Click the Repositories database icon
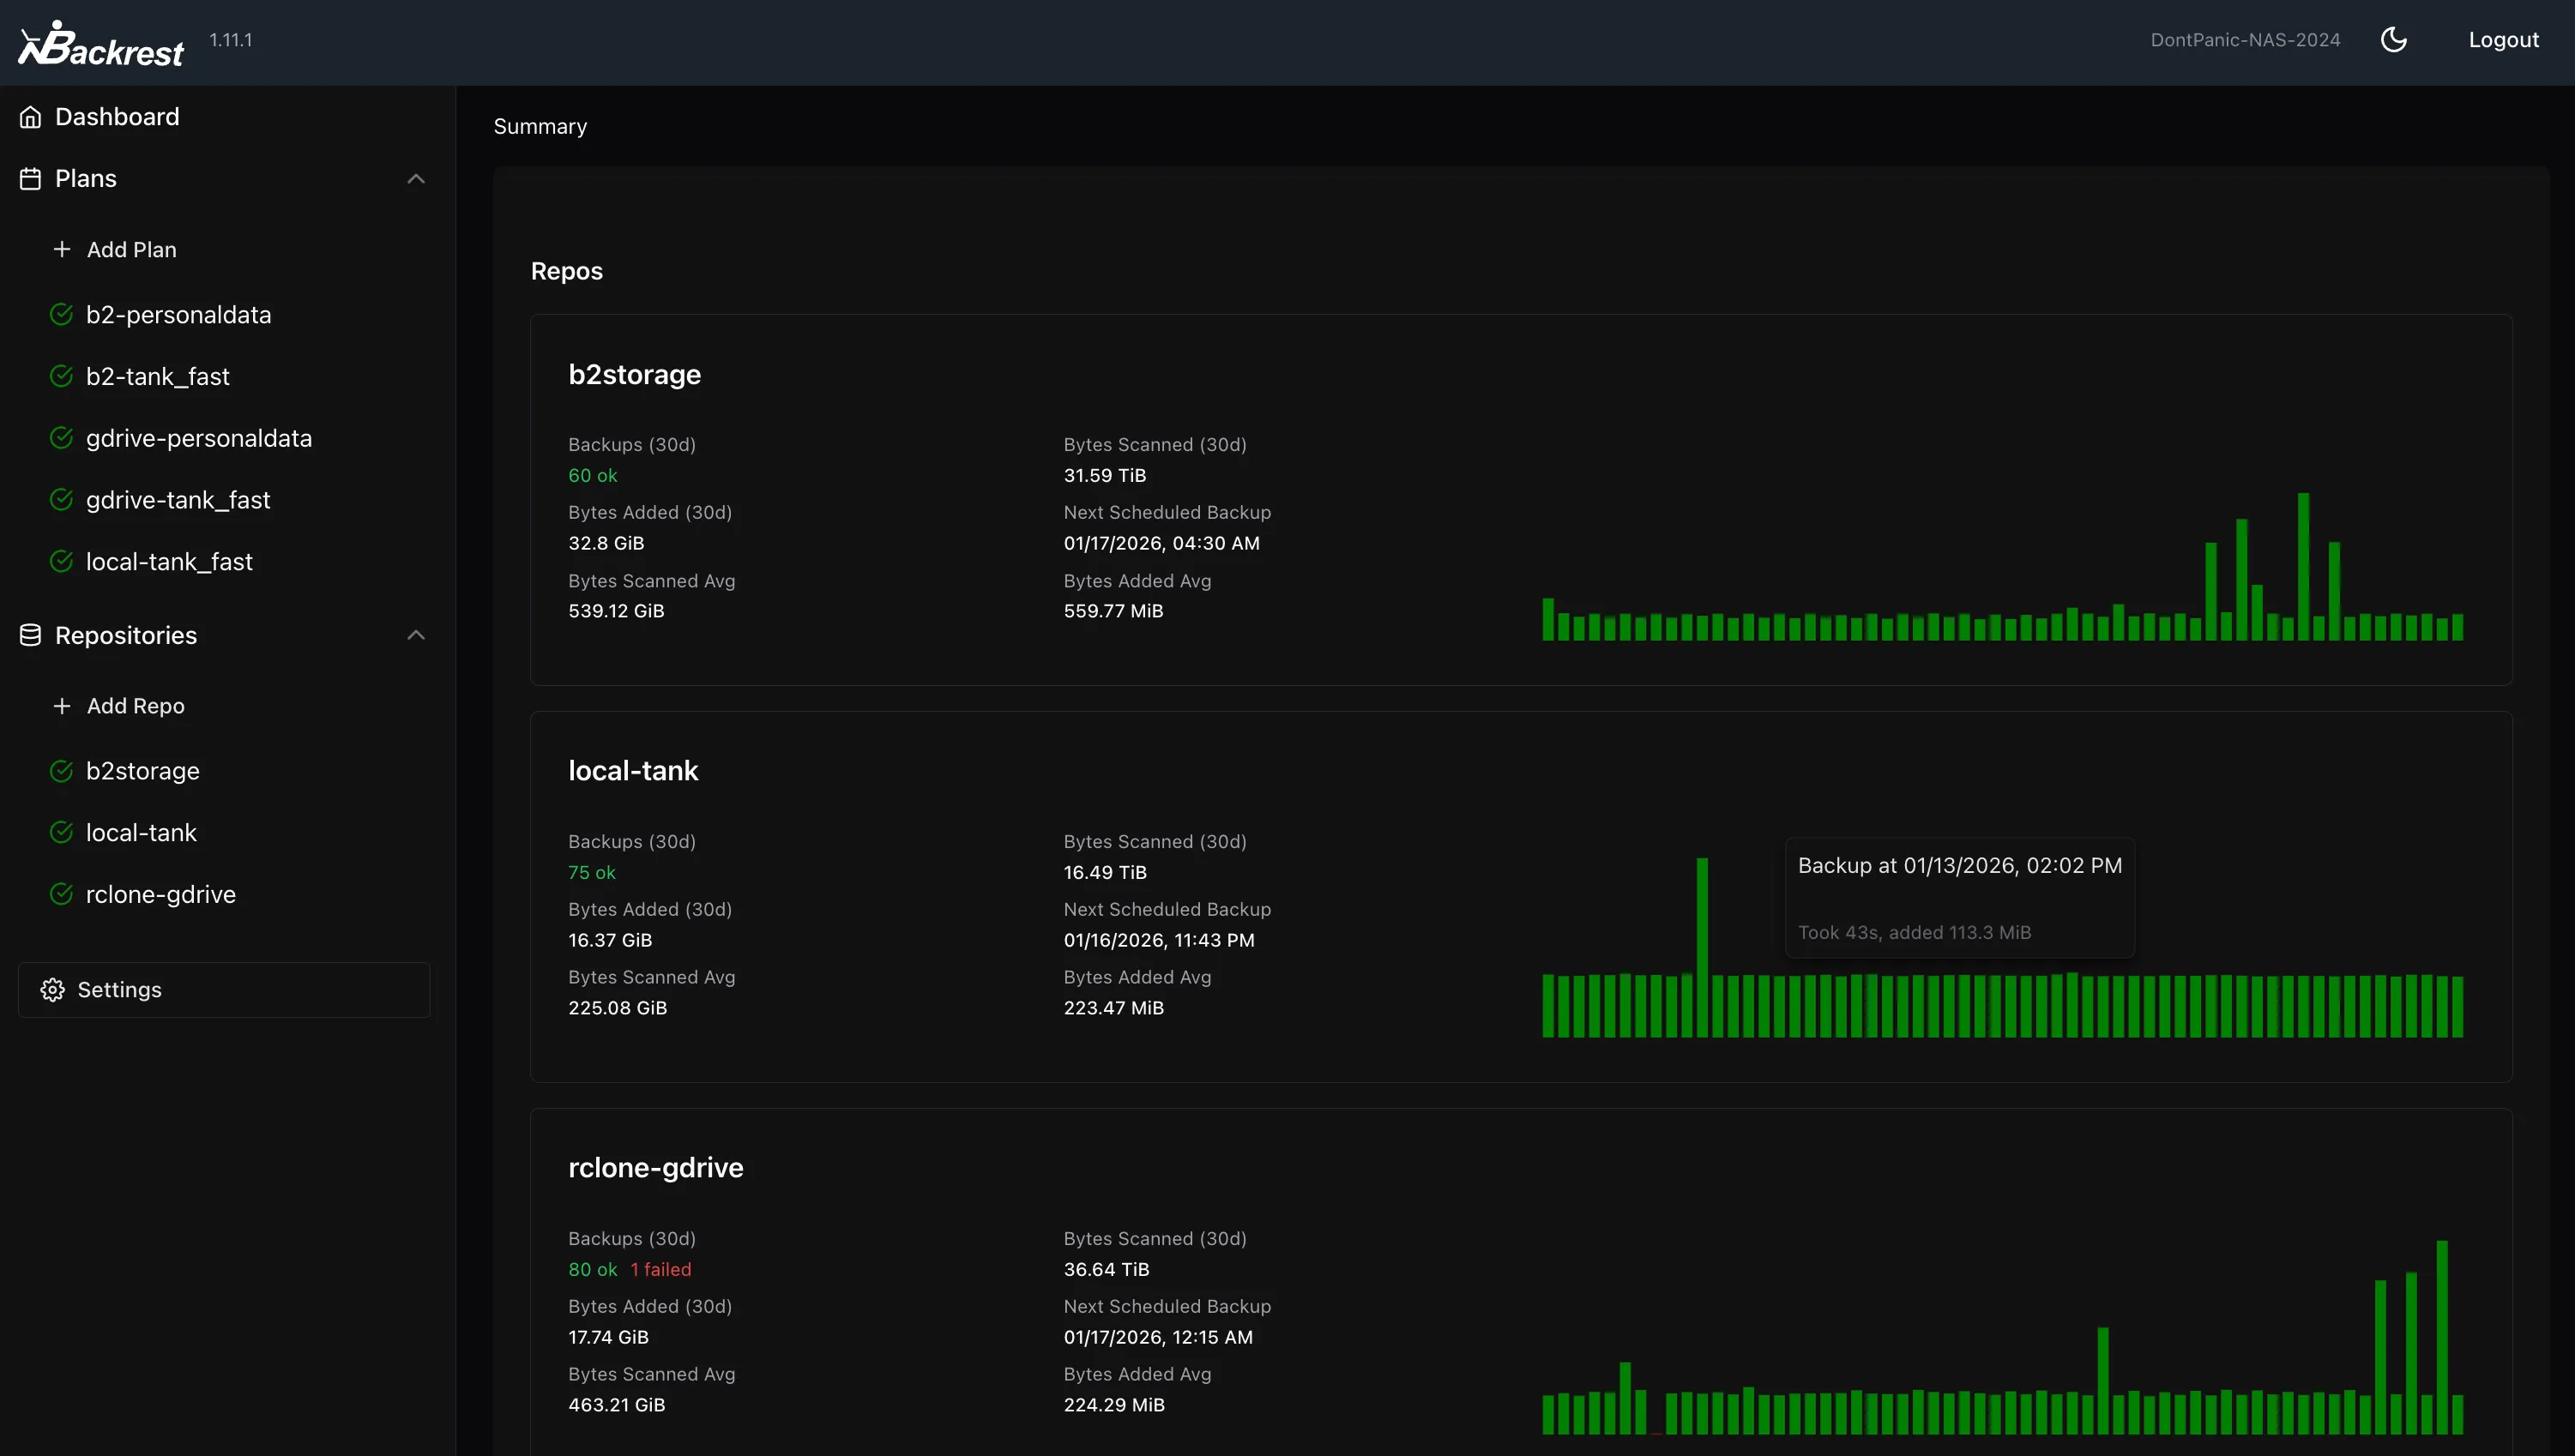2575x1456 pixels. (31, 635)
